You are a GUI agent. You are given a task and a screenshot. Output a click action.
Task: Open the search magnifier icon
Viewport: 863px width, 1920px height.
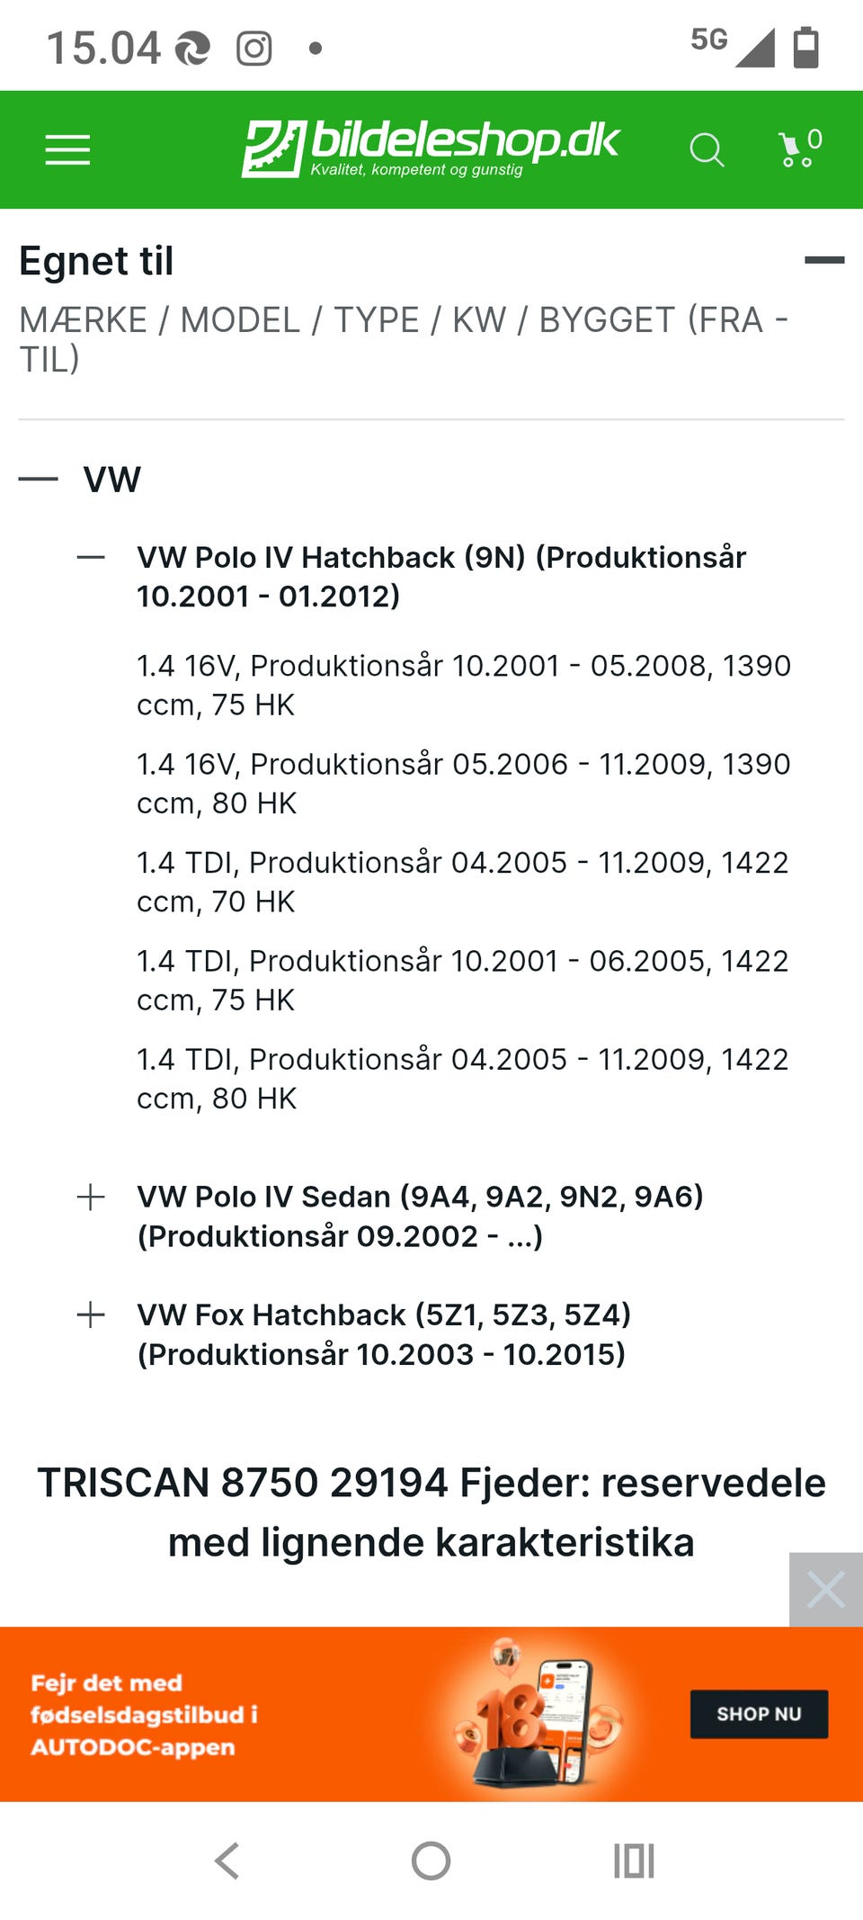707,150
